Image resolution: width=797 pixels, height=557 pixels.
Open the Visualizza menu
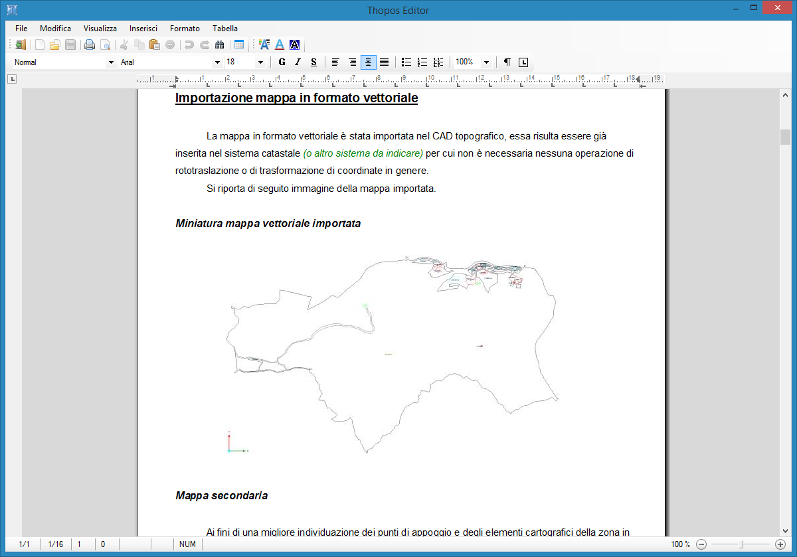point(100,29)
